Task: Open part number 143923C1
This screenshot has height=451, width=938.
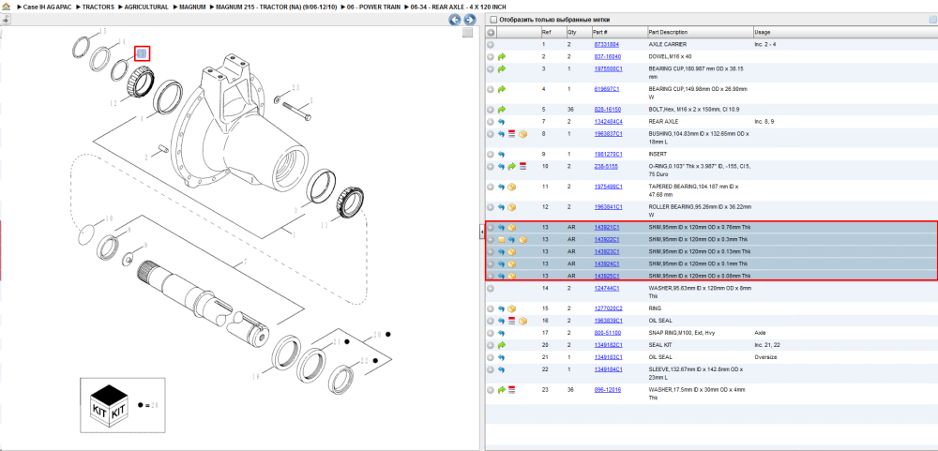Action: click(606, 252)
